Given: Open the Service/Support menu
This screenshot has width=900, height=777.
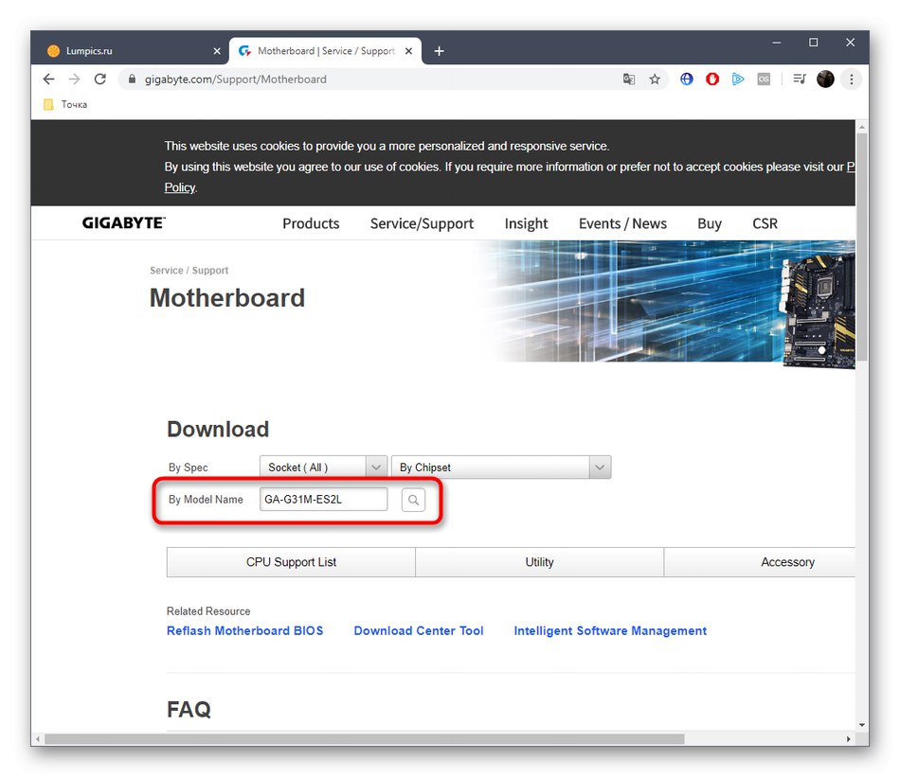Looking at the screenshot, I should tap(422, 223).
